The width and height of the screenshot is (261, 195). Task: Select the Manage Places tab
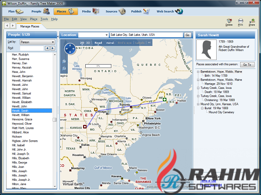(x=30, y=26)
